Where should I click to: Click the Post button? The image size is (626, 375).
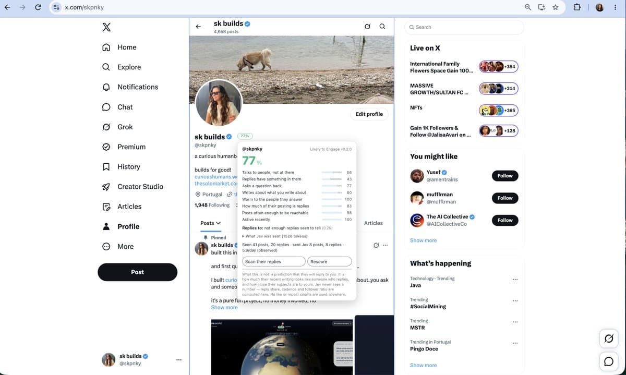(137, 272)
